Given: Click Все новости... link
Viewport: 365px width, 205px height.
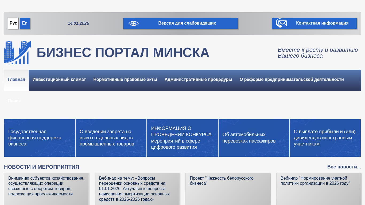Looking at the screenshot, I should tap(344, 167).
